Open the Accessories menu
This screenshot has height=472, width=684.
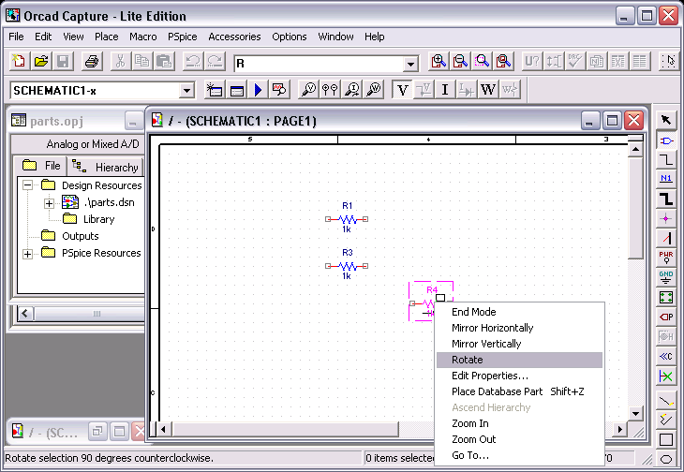[234, 37]
